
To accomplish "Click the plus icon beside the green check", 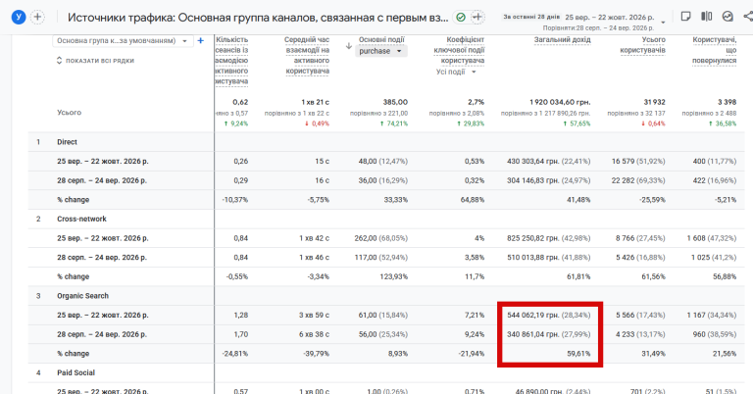I will pyautogui.click(x=477, y=18).
